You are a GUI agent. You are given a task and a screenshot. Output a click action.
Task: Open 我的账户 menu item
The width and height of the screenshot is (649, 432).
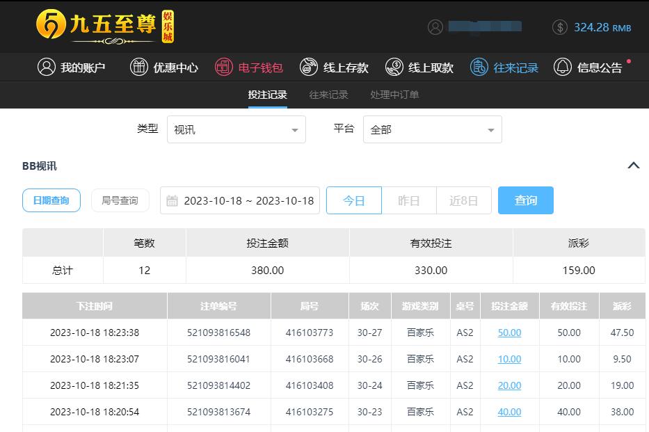(x=71, y=67)
